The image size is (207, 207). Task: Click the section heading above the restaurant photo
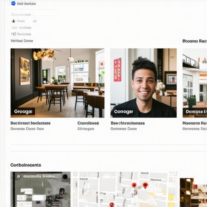click(x=22, y=41)
